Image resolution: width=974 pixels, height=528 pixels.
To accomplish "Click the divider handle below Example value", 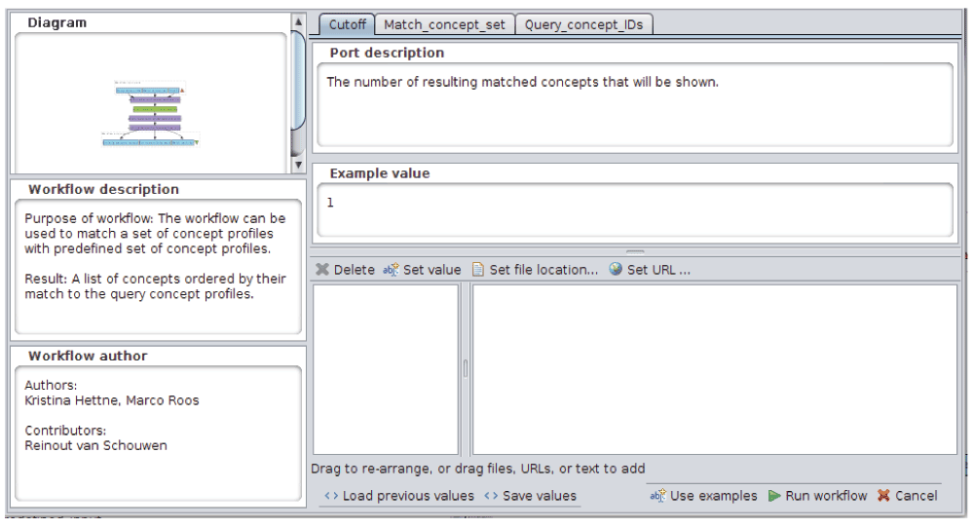I will coord(635,251).
